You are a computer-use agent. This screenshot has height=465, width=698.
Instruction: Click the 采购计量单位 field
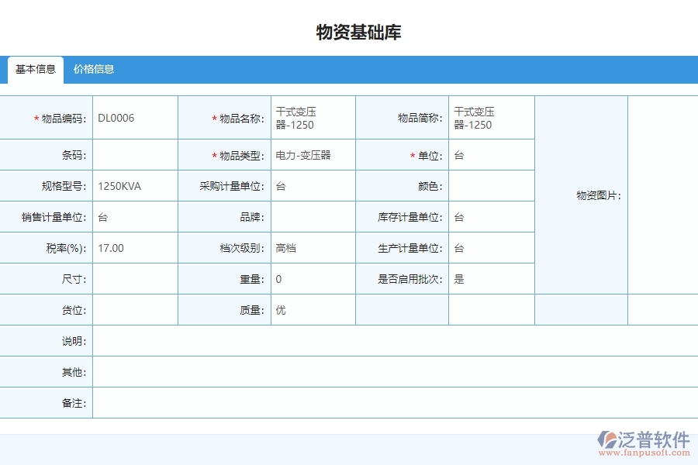pyautogui.click(x=312, y=185)
